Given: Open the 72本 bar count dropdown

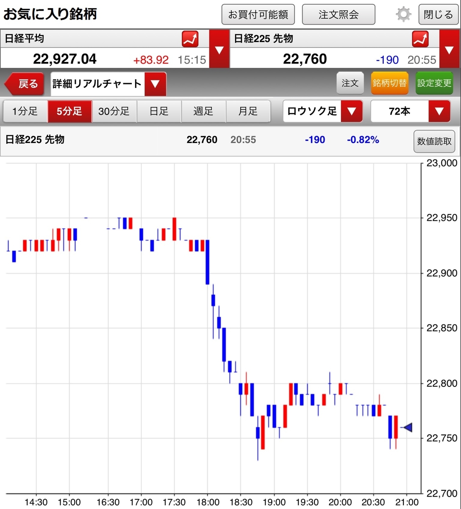Looking at the screenshot, I should [410, 112].
